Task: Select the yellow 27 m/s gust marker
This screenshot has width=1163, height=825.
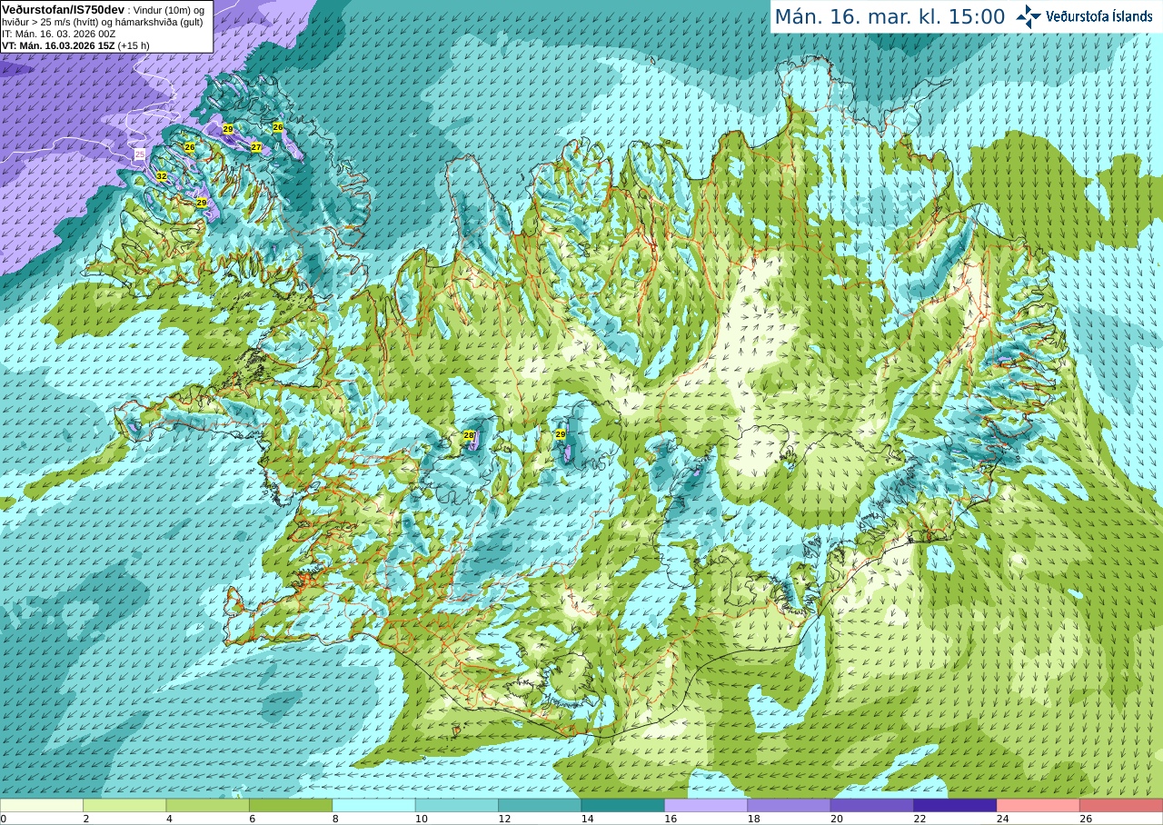Action: coord(256,147)
